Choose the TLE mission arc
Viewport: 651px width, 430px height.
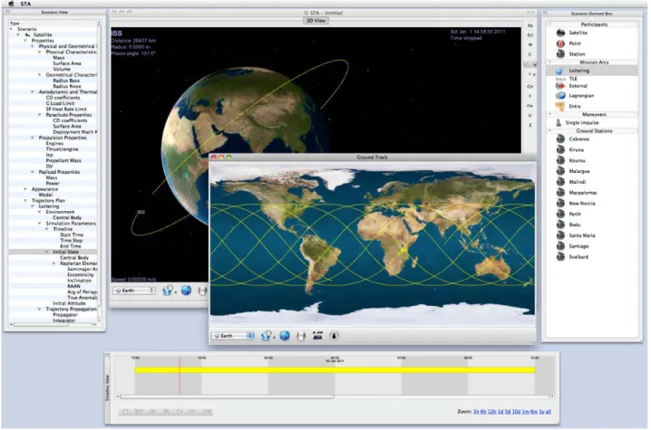[x=573, y=79]
